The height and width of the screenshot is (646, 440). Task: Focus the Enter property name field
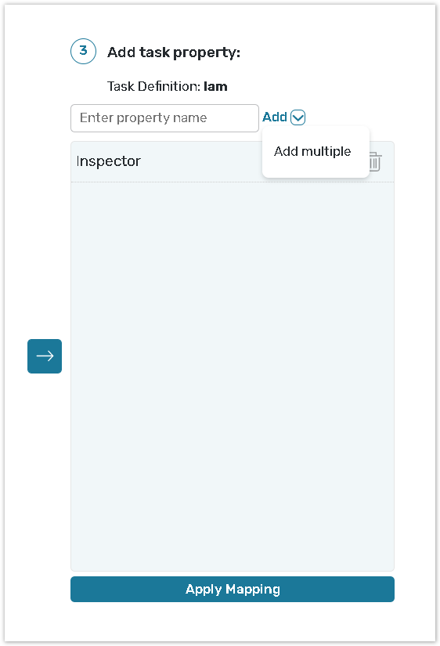(x=164, y=117)
